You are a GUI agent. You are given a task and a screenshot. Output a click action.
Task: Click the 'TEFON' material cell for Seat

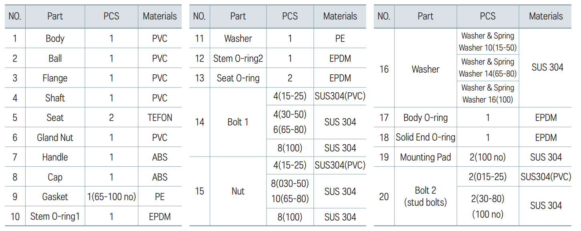(160, 118)
